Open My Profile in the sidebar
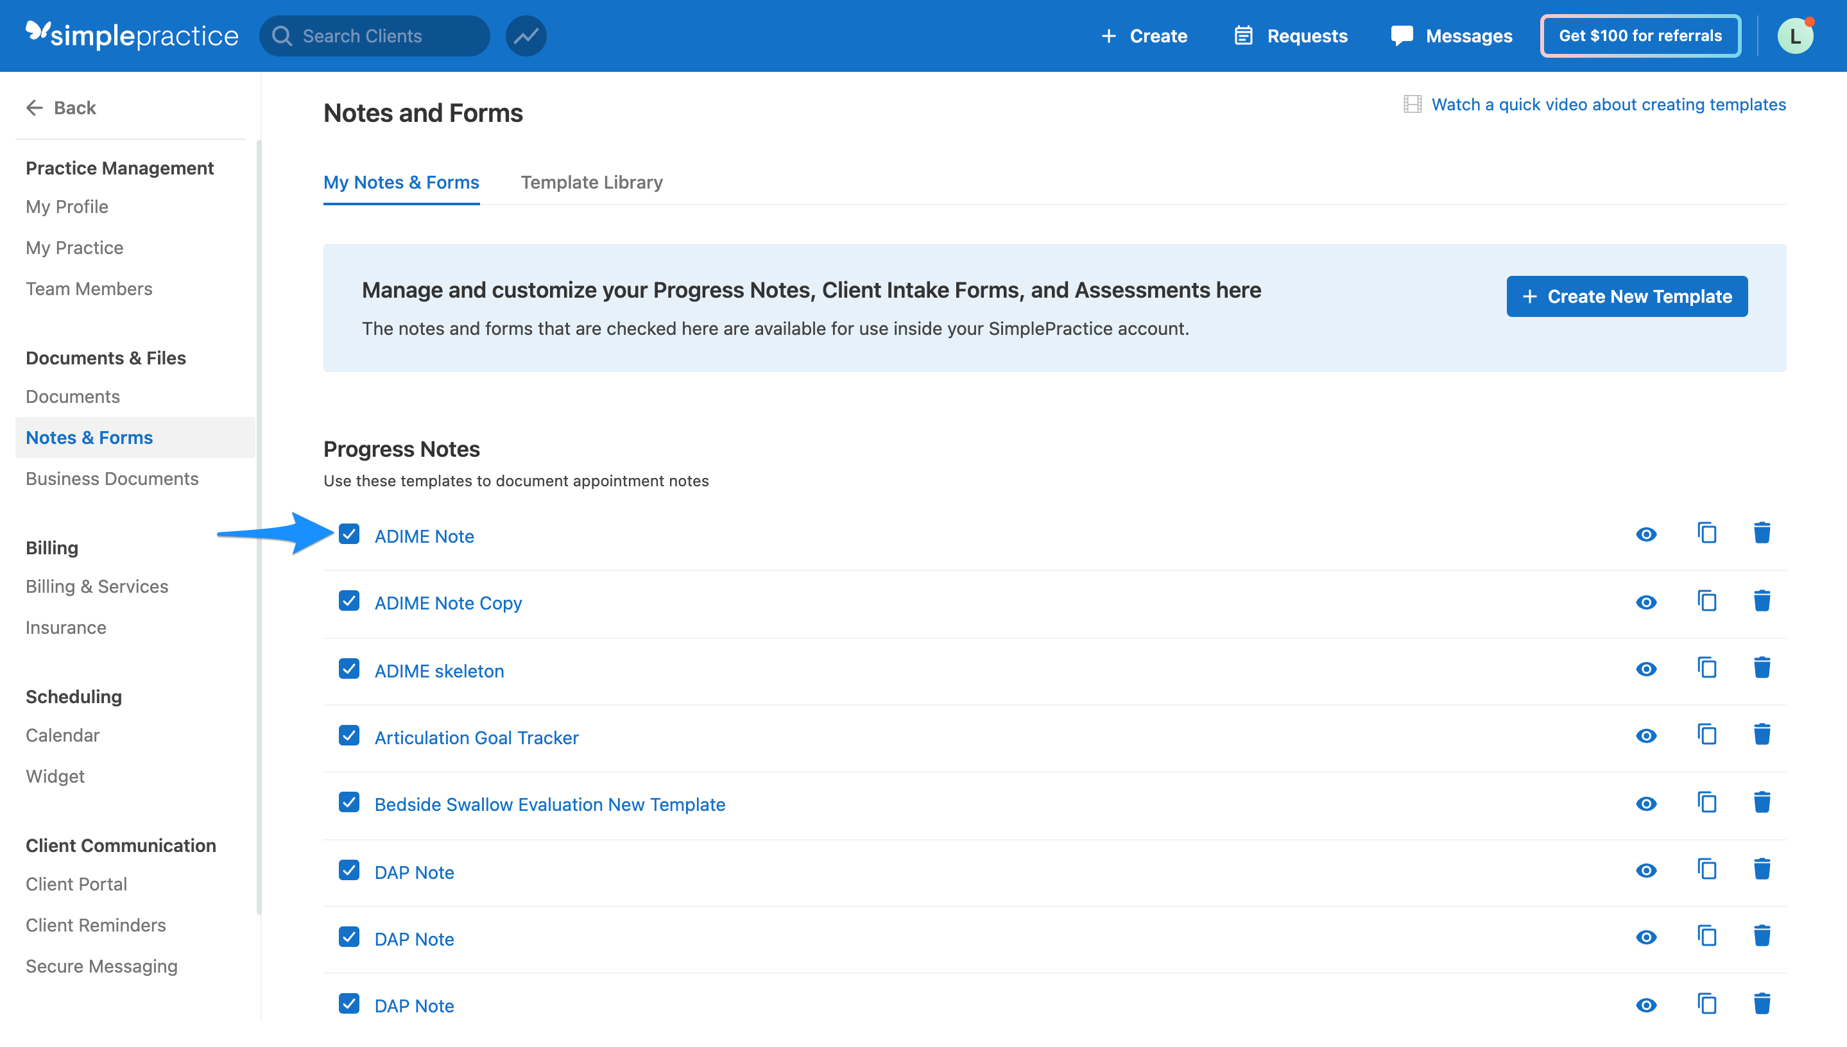The width and height of the screenshot is (1847, 1047). 67,207
